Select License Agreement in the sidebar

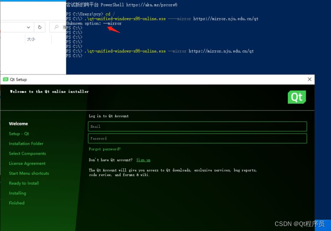click(27, 163)
